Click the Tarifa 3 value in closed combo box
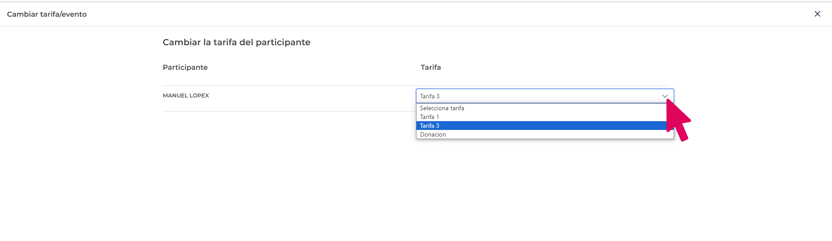Viewport: 832px width, 241px height. point(430,96)
